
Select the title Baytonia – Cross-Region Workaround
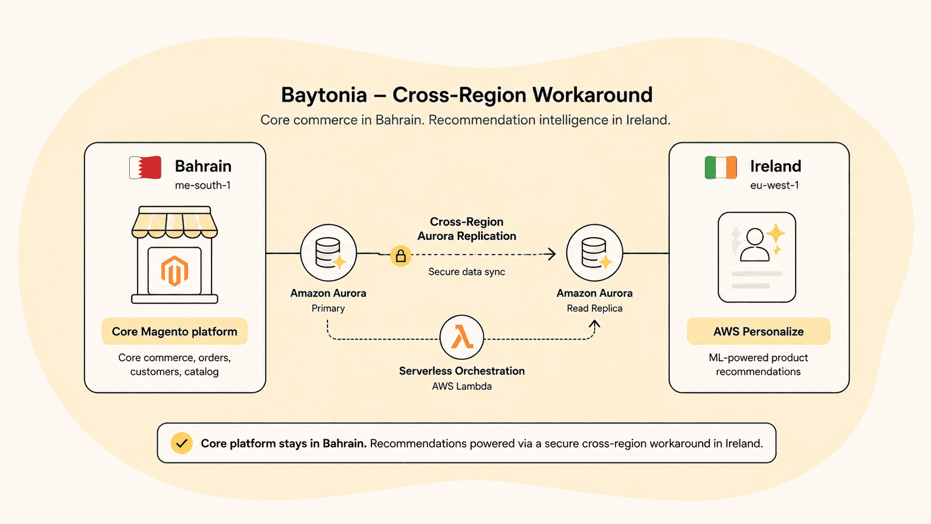(x=467, y=95)
